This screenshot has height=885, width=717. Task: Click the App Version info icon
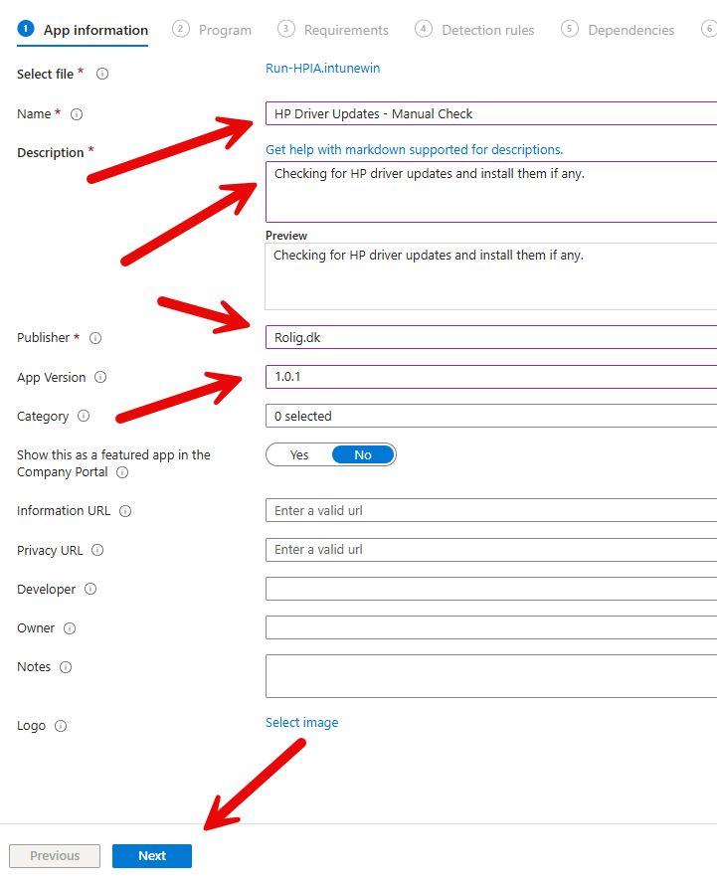pos(100,378)
